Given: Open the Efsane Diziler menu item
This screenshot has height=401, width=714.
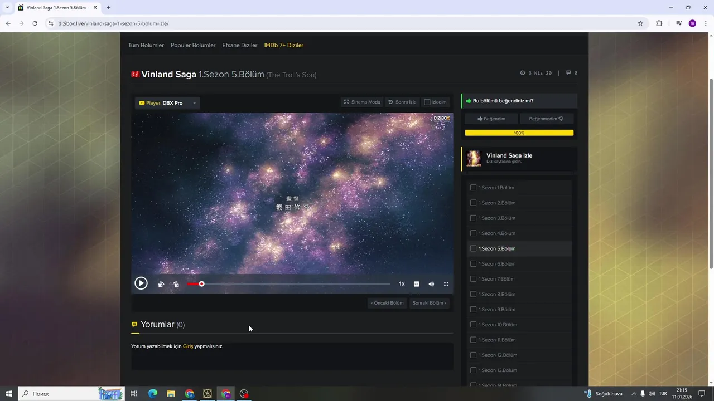Looking at the screenshot, I should [x=240, y=45].
